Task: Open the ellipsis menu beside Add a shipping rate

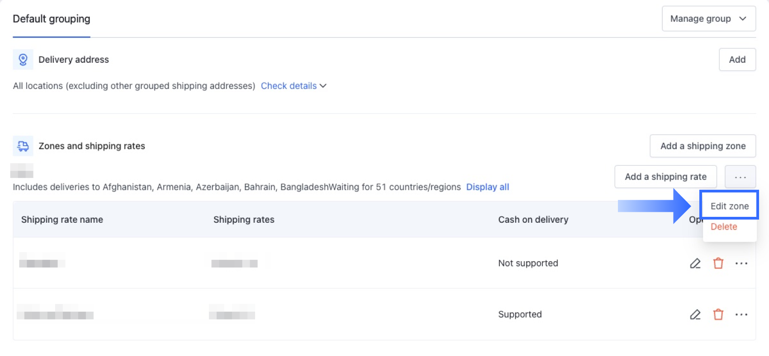Action: [741, 177]
